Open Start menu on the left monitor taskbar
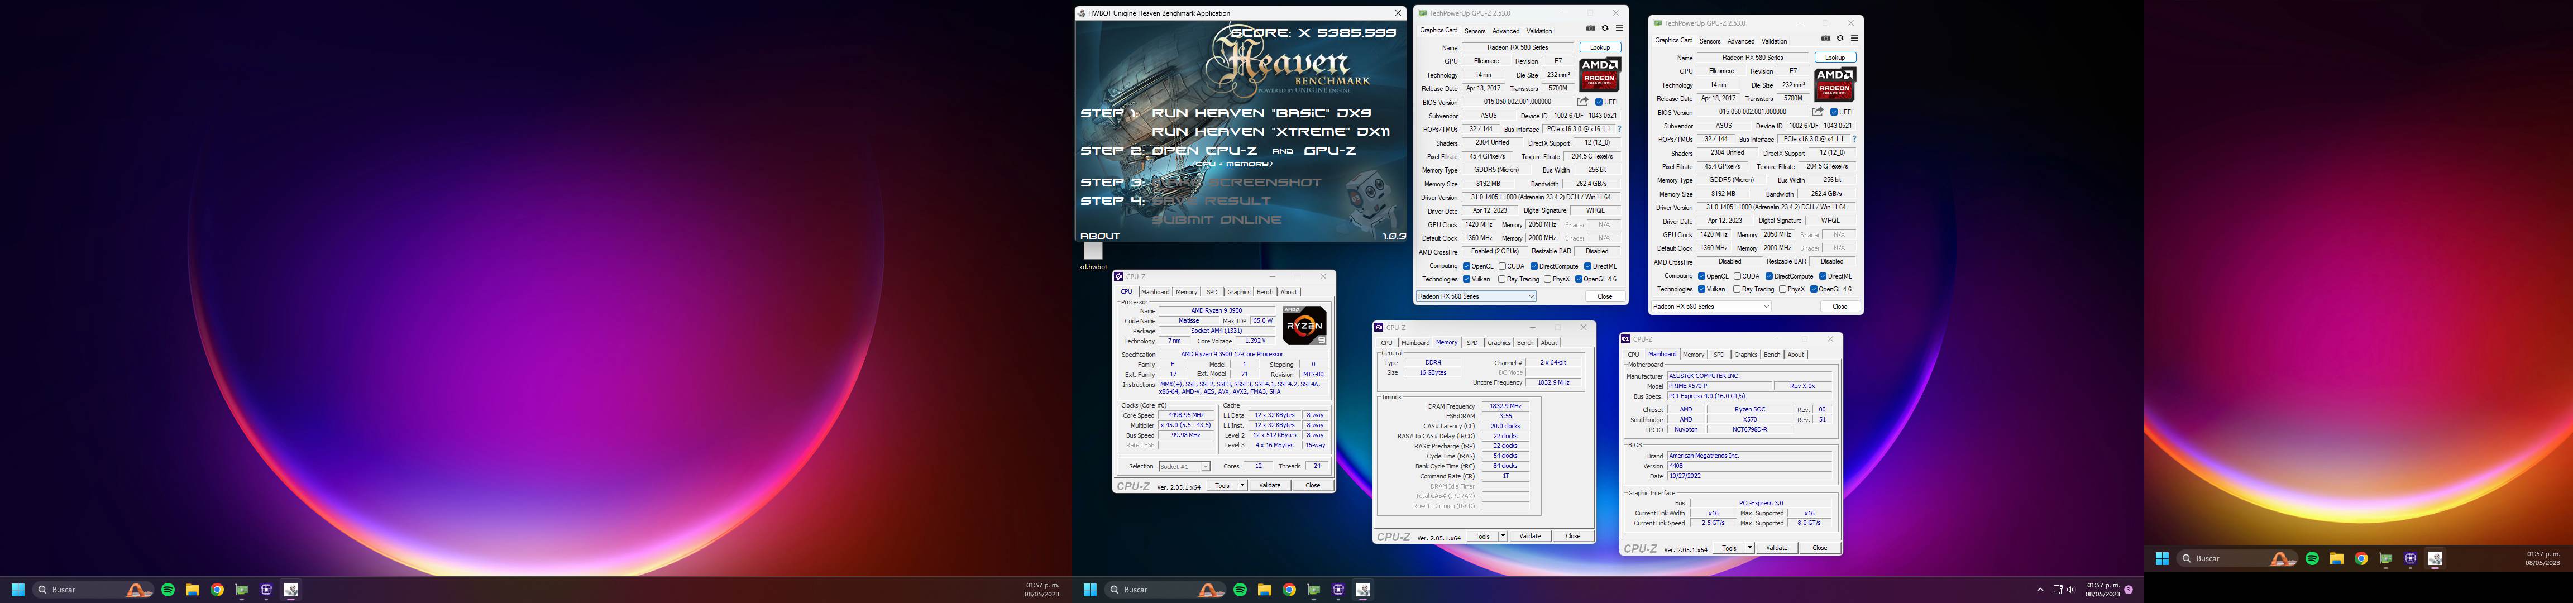 (17, 590)
